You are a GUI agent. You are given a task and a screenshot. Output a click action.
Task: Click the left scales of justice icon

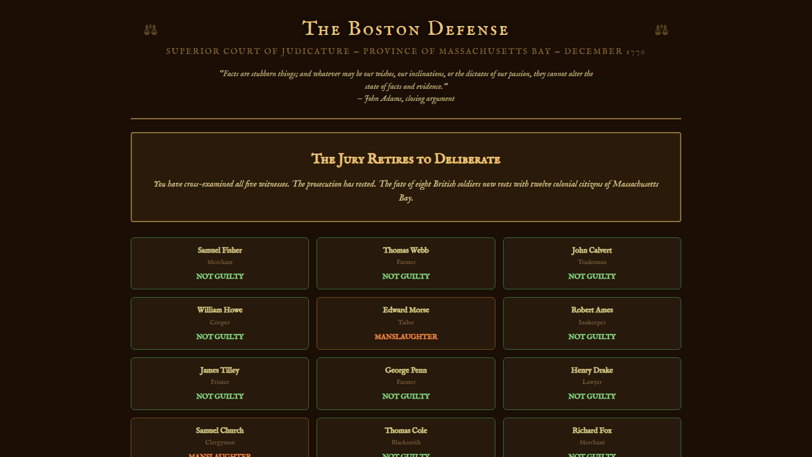click(150, 29)
